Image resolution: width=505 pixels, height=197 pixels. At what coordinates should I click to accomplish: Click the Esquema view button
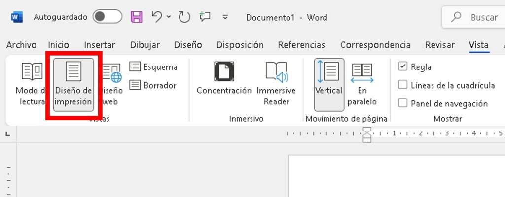pyautogui.click(x=153, y=67)
